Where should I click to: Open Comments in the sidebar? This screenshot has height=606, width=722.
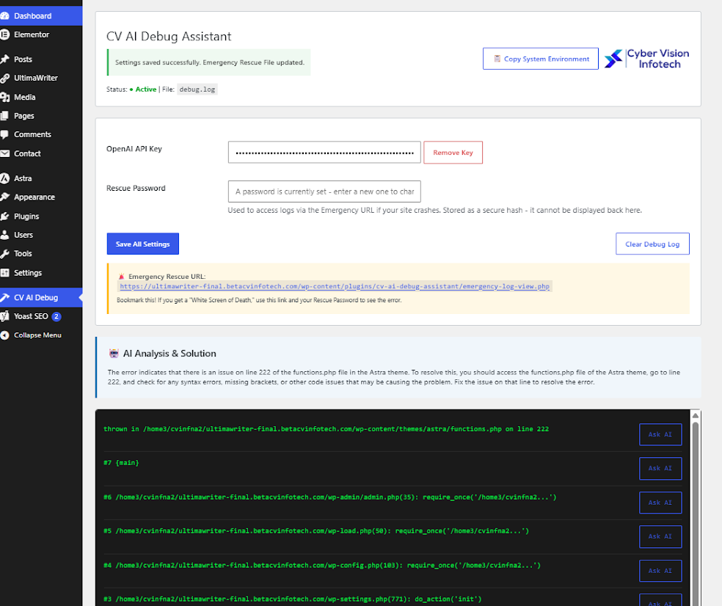tap(41, 134)
